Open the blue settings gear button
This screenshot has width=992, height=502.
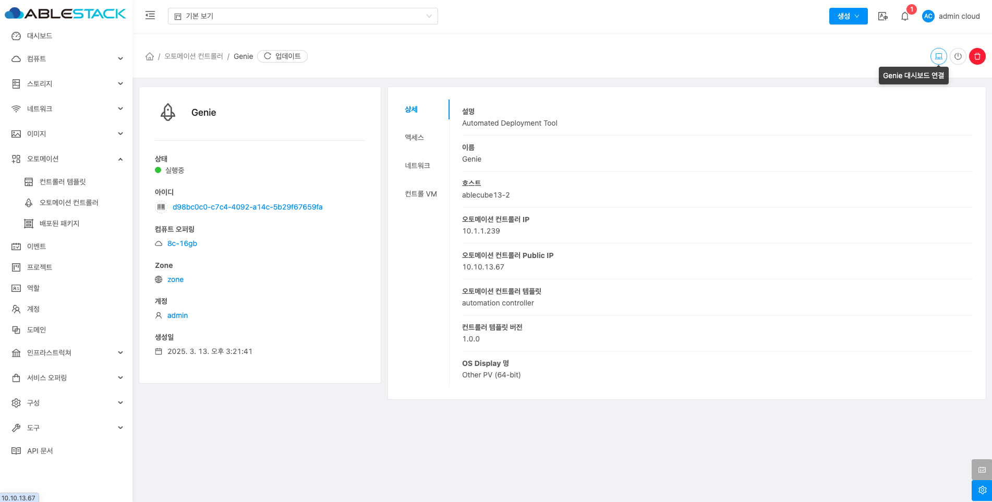tap(982, 490)
